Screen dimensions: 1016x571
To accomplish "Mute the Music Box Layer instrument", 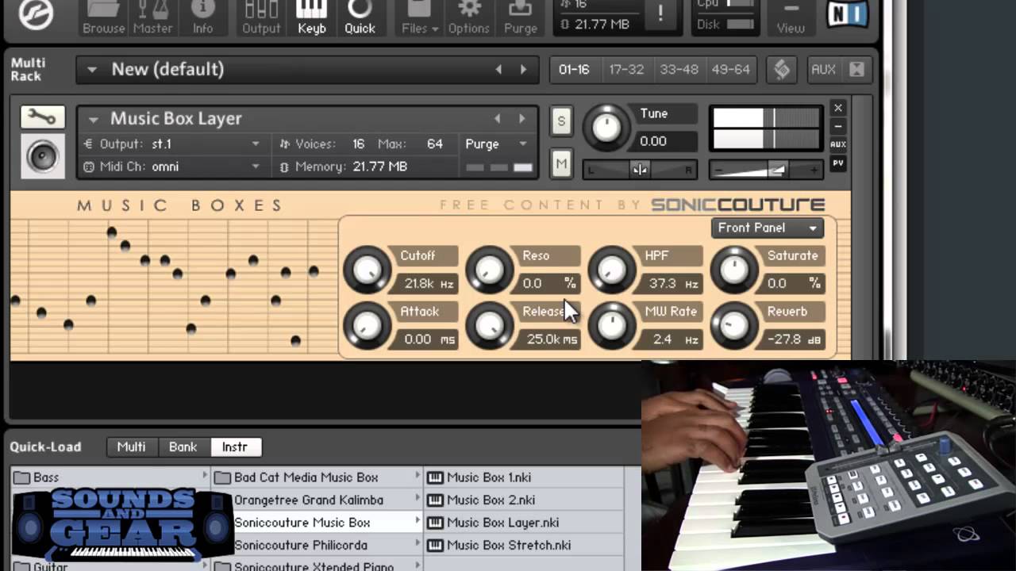I will (x=561, y=164).
